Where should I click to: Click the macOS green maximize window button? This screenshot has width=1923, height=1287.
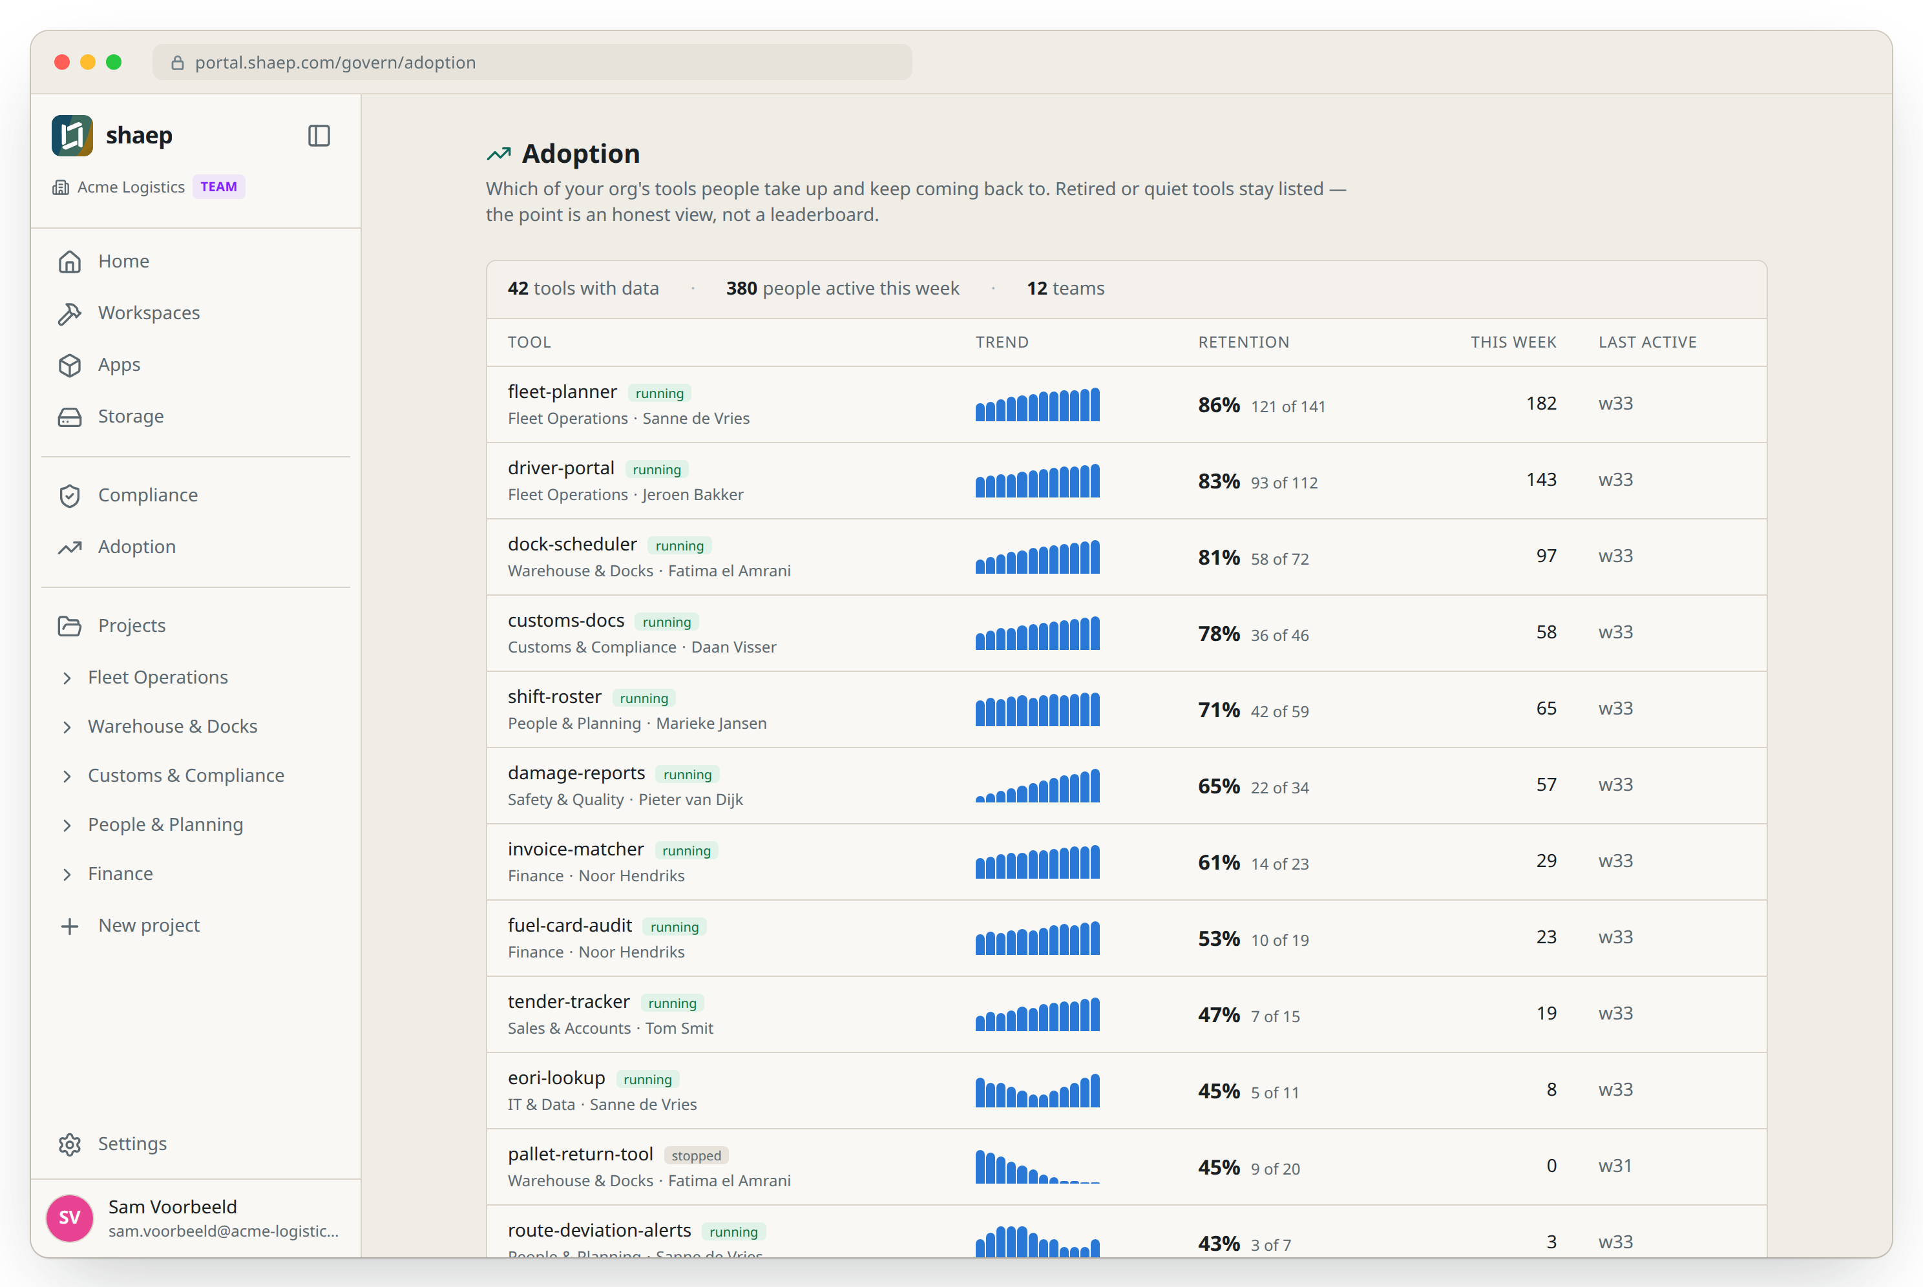114,63
